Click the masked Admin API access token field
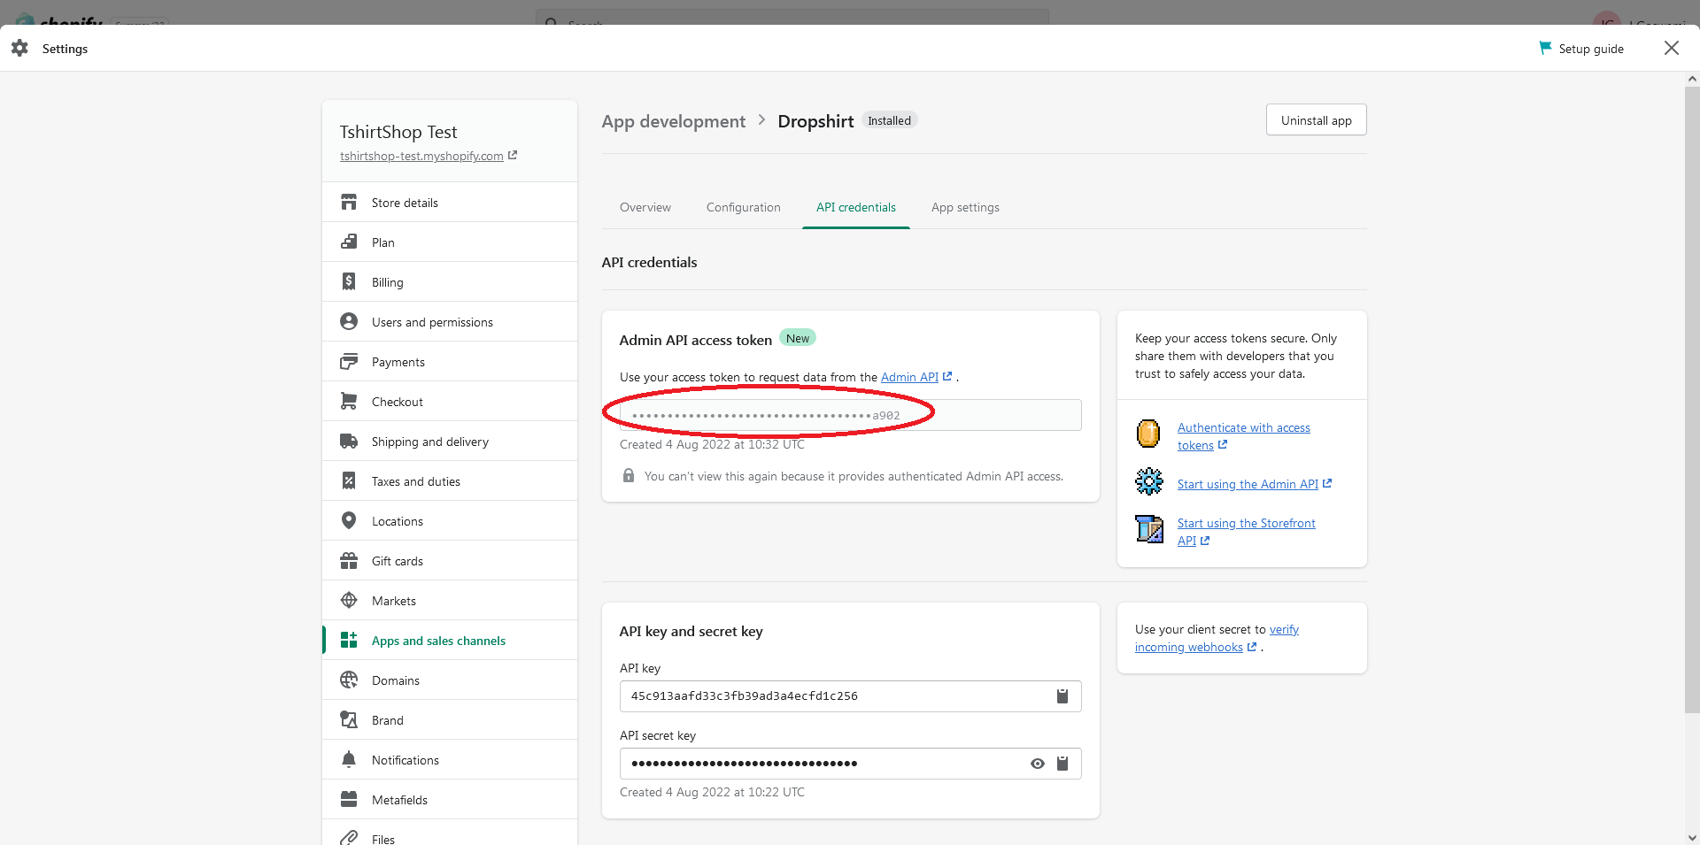1700x845 pixels. [x=851, y=415]
